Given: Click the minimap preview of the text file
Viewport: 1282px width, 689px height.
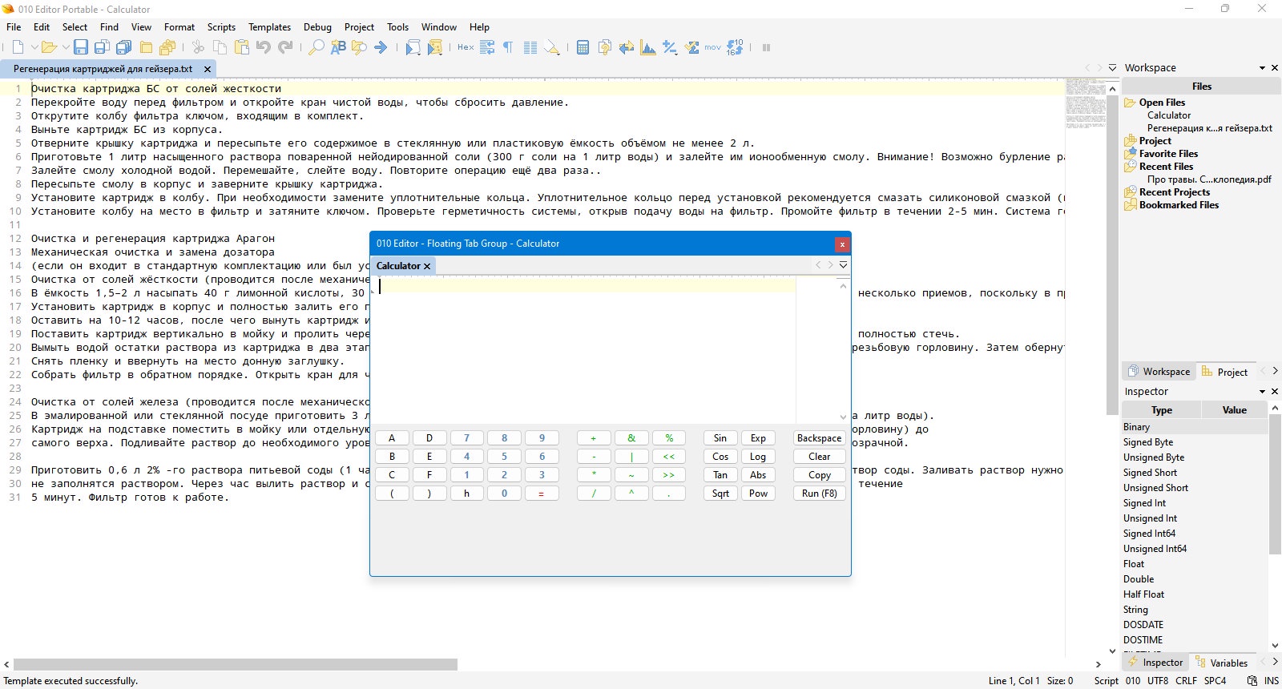Looking at the screenshot, I should pyautogui.click(x=1086, y=104).
